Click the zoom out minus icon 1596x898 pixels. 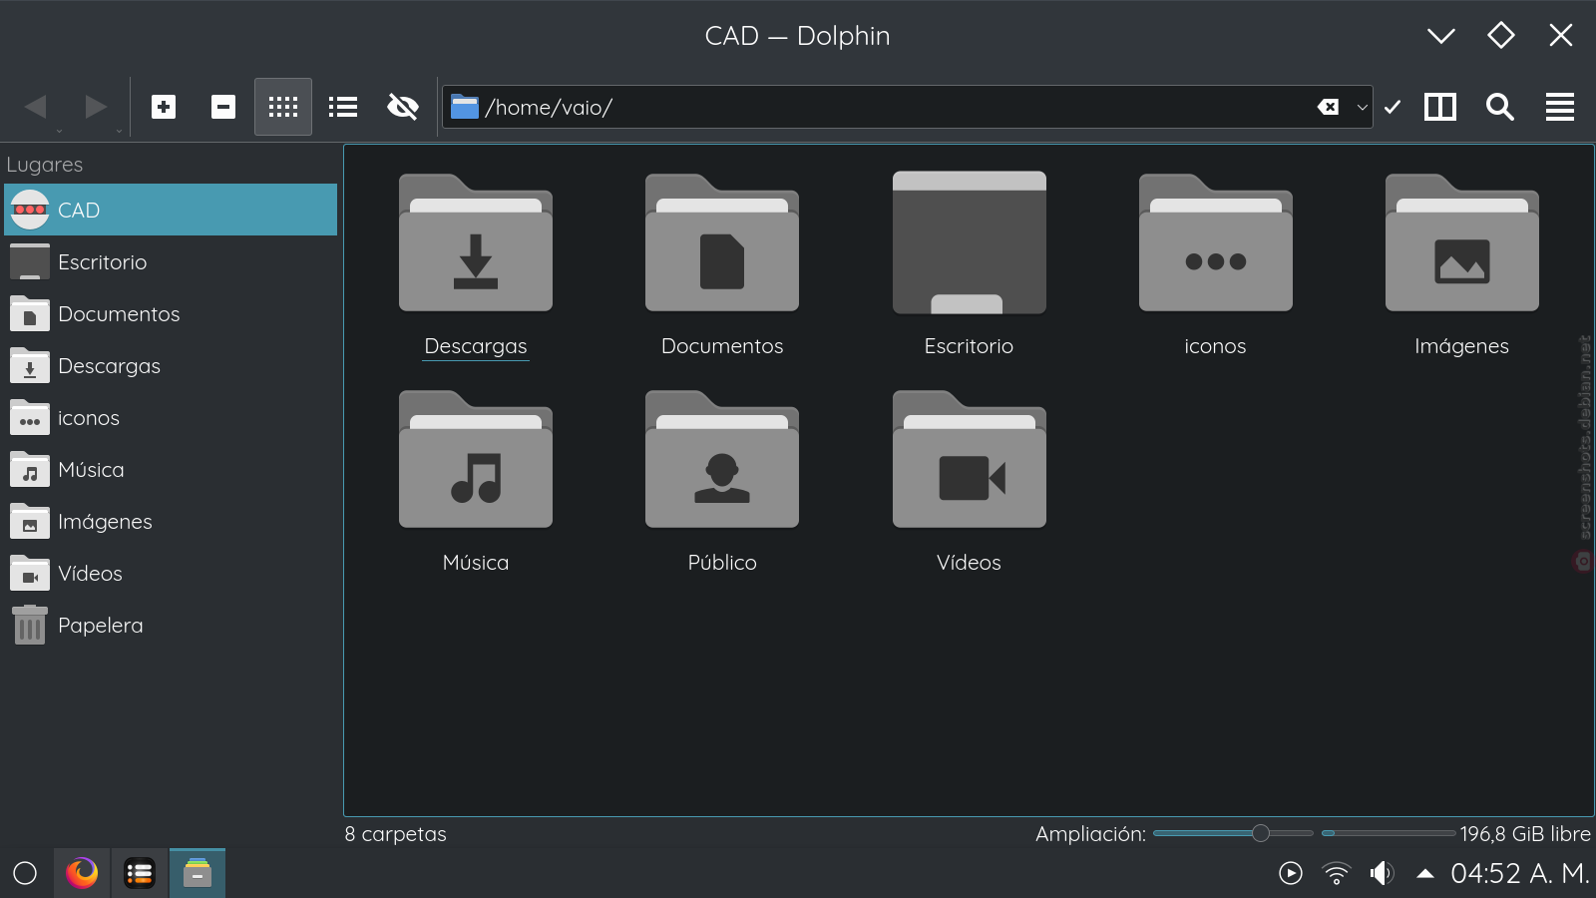point(223,107)
